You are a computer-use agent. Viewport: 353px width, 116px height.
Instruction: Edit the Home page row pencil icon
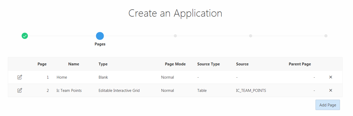tap(20, 77)
